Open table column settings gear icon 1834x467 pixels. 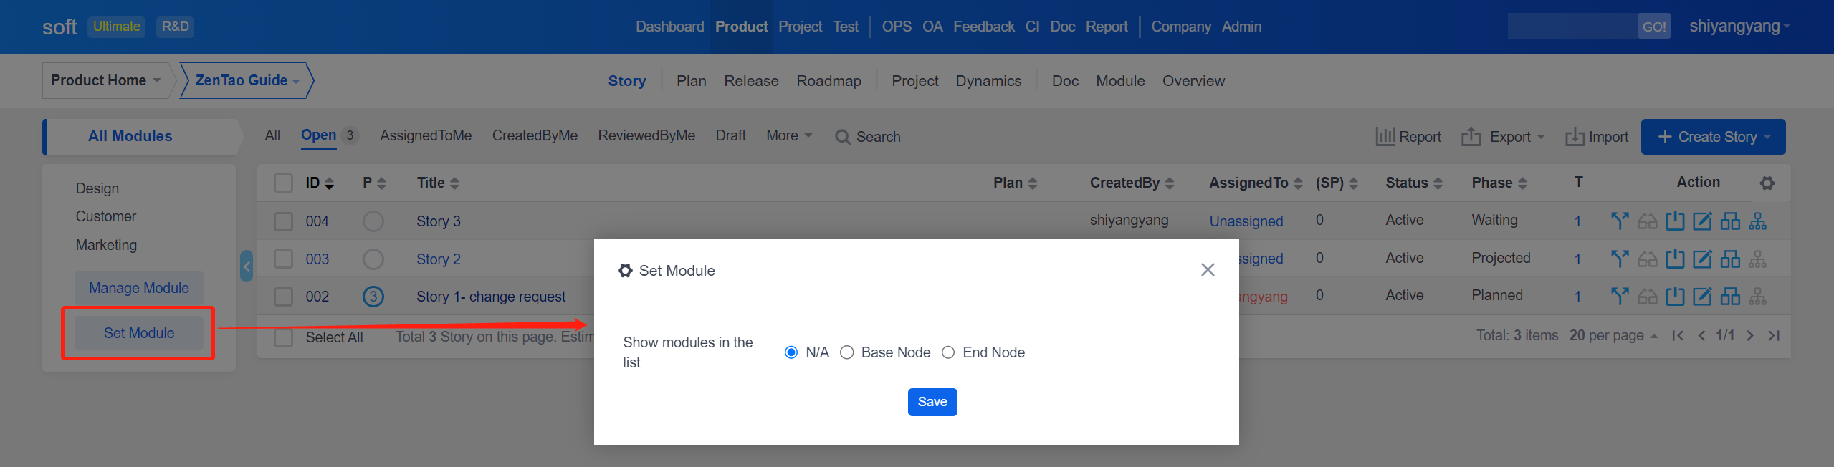point(1767,183)
